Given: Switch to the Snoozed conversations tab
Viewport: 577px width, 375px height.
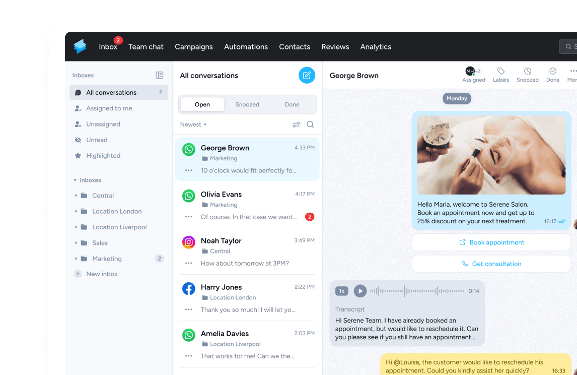Looking at the screenshot, I should [x=247, y=105].
